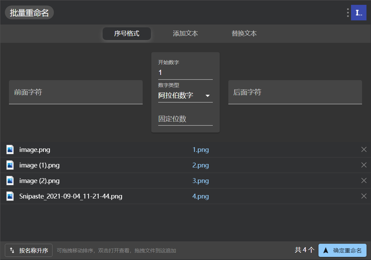The width and height of the screenshot is (371, 260).
Task: Switch to the 替换文本 tab
Action: pyautogui.click(x=244, y=33)
